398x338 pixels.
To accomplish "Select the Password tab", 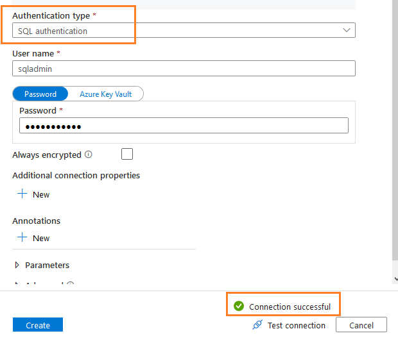I will pyautogui.click(x=40, y=94).
